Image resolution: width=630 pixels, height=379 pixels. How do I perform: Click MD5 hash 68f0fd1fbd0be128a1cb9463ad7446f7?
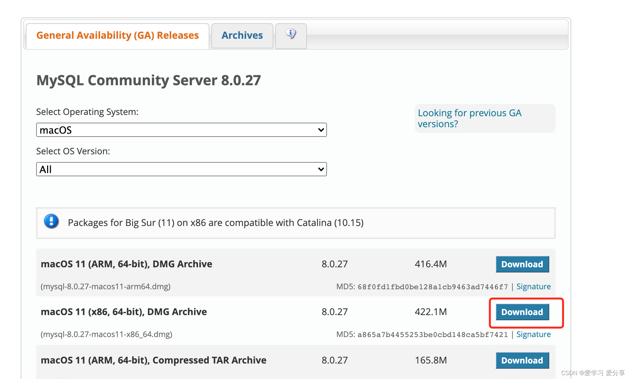click(x=433, y=287)
